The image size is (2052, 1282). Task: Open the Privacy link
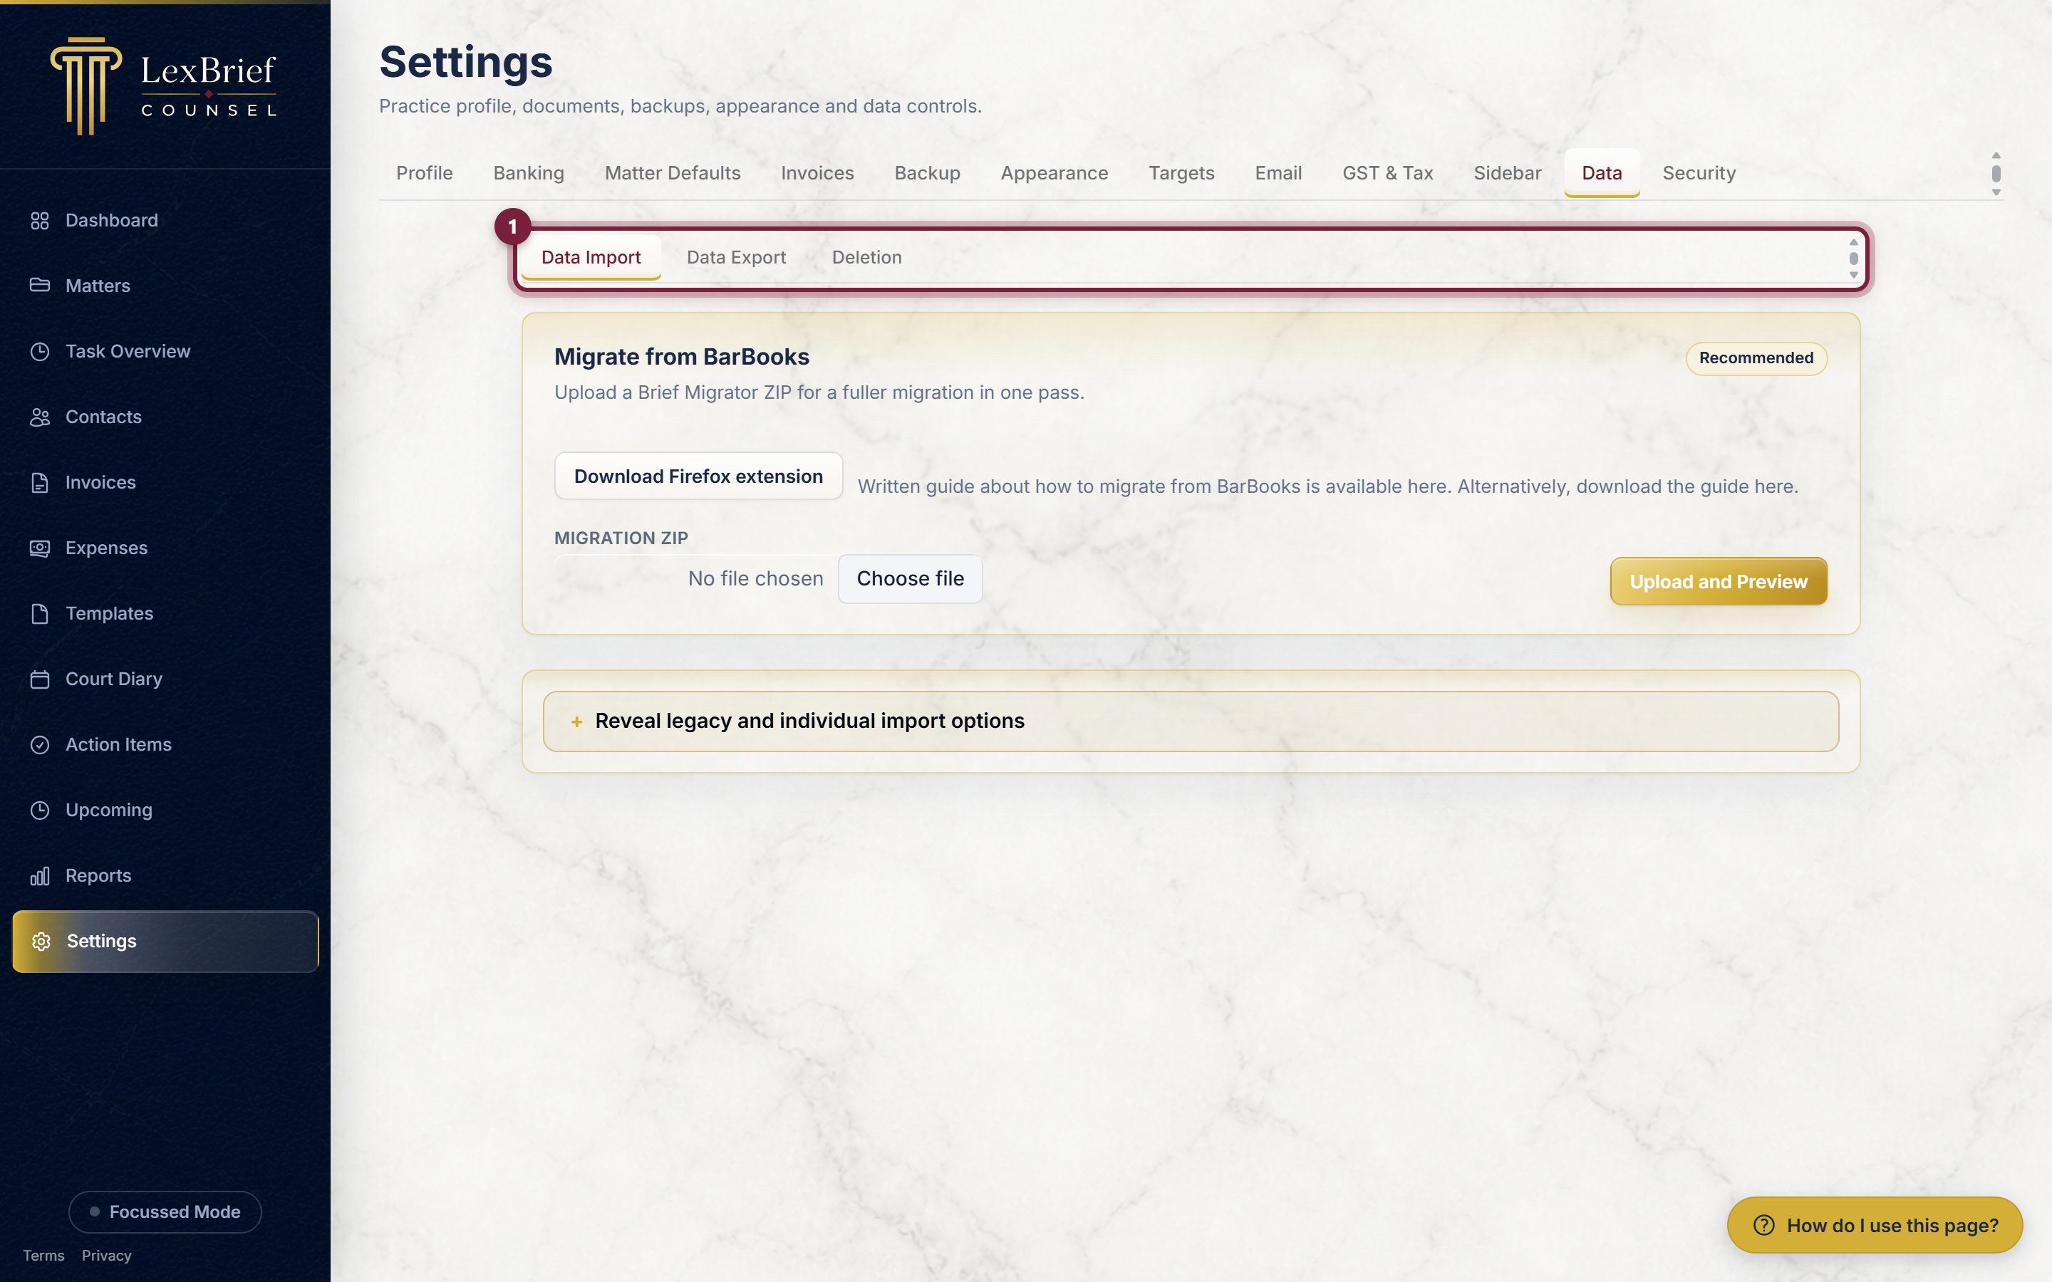pyautogui.click(x=107, y=1256)
